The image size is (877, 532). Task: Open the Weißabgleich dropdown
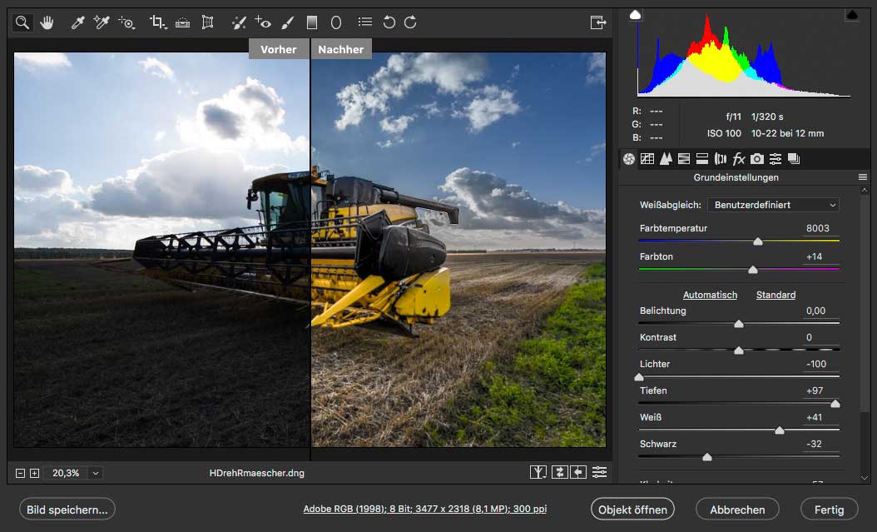pos(774,205)
